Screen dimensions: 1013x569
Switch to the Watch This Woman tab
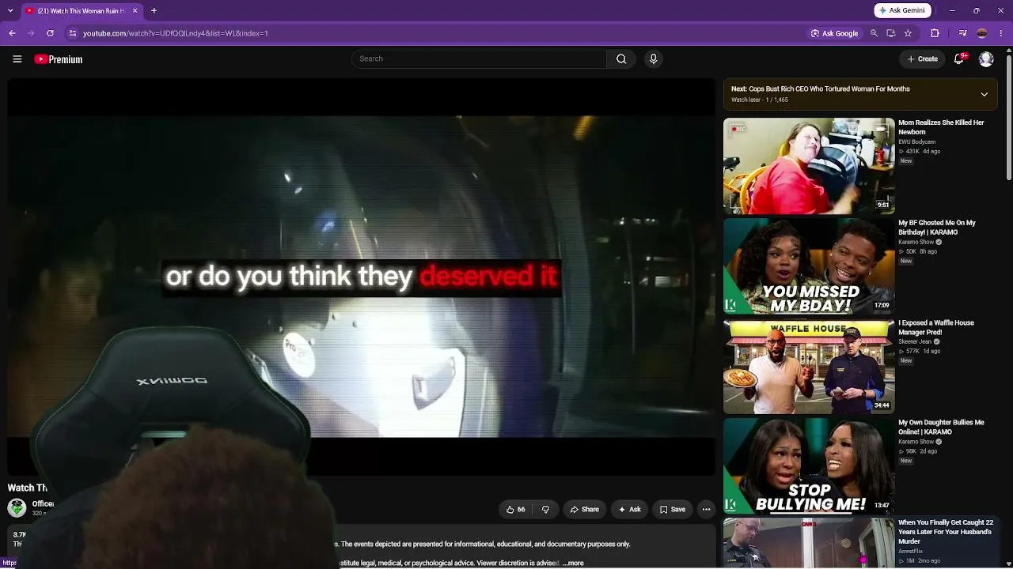[x=80, y=11]
